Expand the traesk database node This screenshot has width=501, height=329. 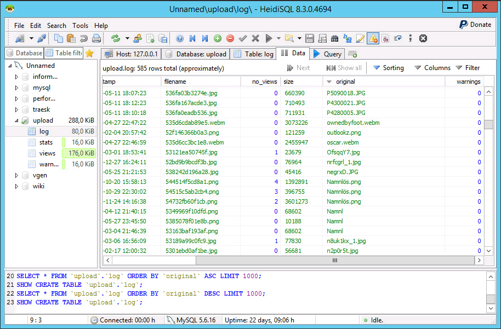[16, 110]
